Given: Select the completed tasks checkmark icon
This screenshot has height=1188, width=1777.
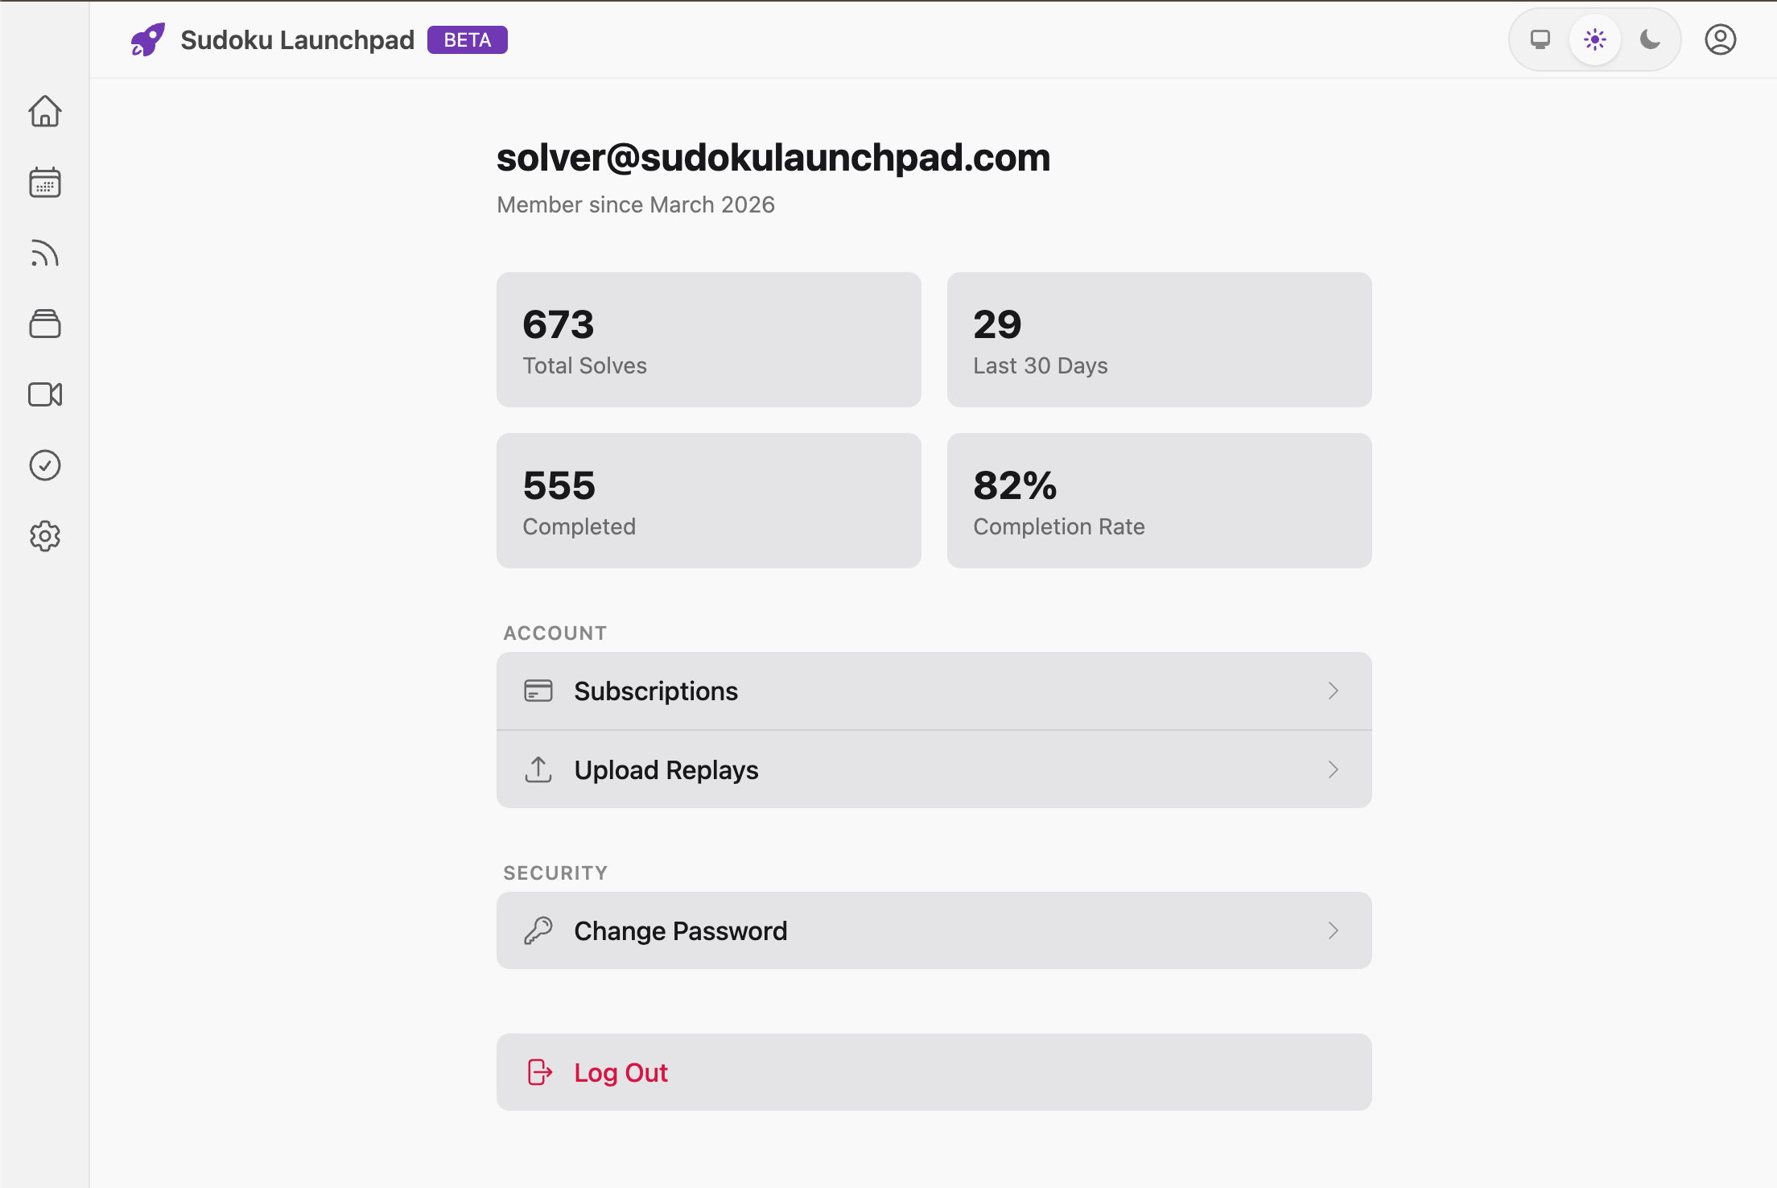Looking at the screenshot, I should [44, 465].
